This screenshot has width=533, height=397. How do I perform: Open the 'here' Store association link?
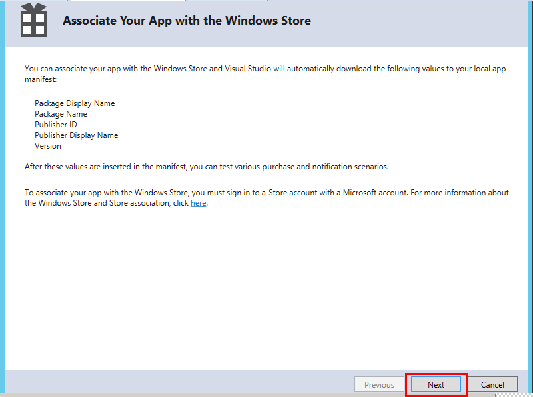tap(199, 203)
